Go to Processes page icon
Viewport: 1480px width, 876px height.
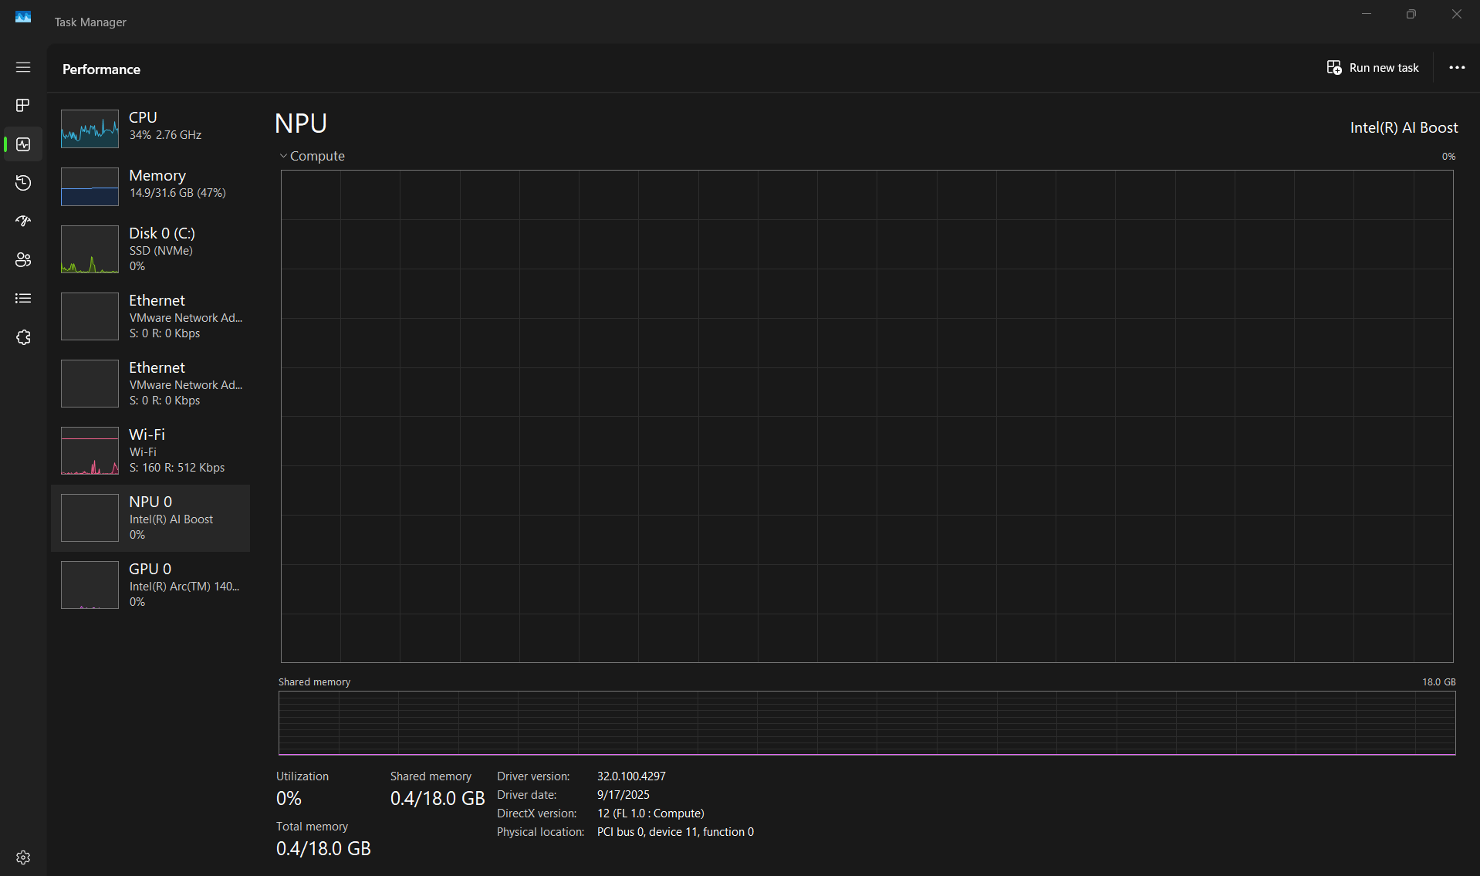[23, 105]
